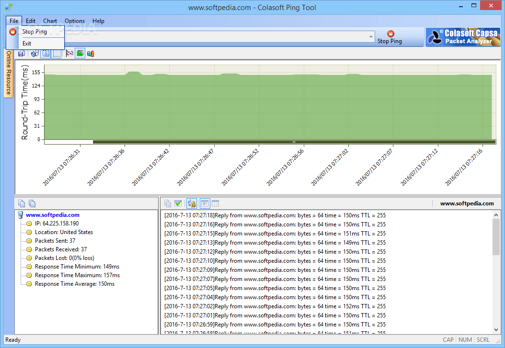Switch log to text list view

coord(205,203)
